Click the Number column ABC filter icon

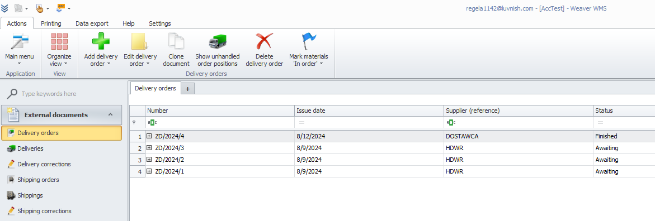pyautogui.click(x=153, y=123)
